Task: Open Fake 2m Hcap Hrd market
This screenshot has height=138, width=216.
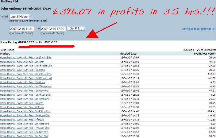Action: 25,124
